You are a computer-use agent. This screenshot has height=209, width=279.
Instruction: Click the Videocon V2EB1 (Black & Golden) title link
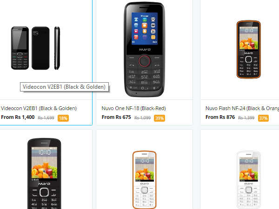pyautogui.click(x=39, y=108)
